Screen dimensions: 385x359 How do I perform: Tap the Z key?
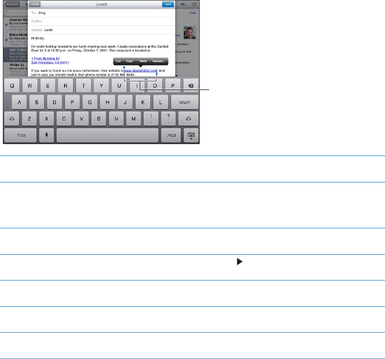(x=29, y=119)
